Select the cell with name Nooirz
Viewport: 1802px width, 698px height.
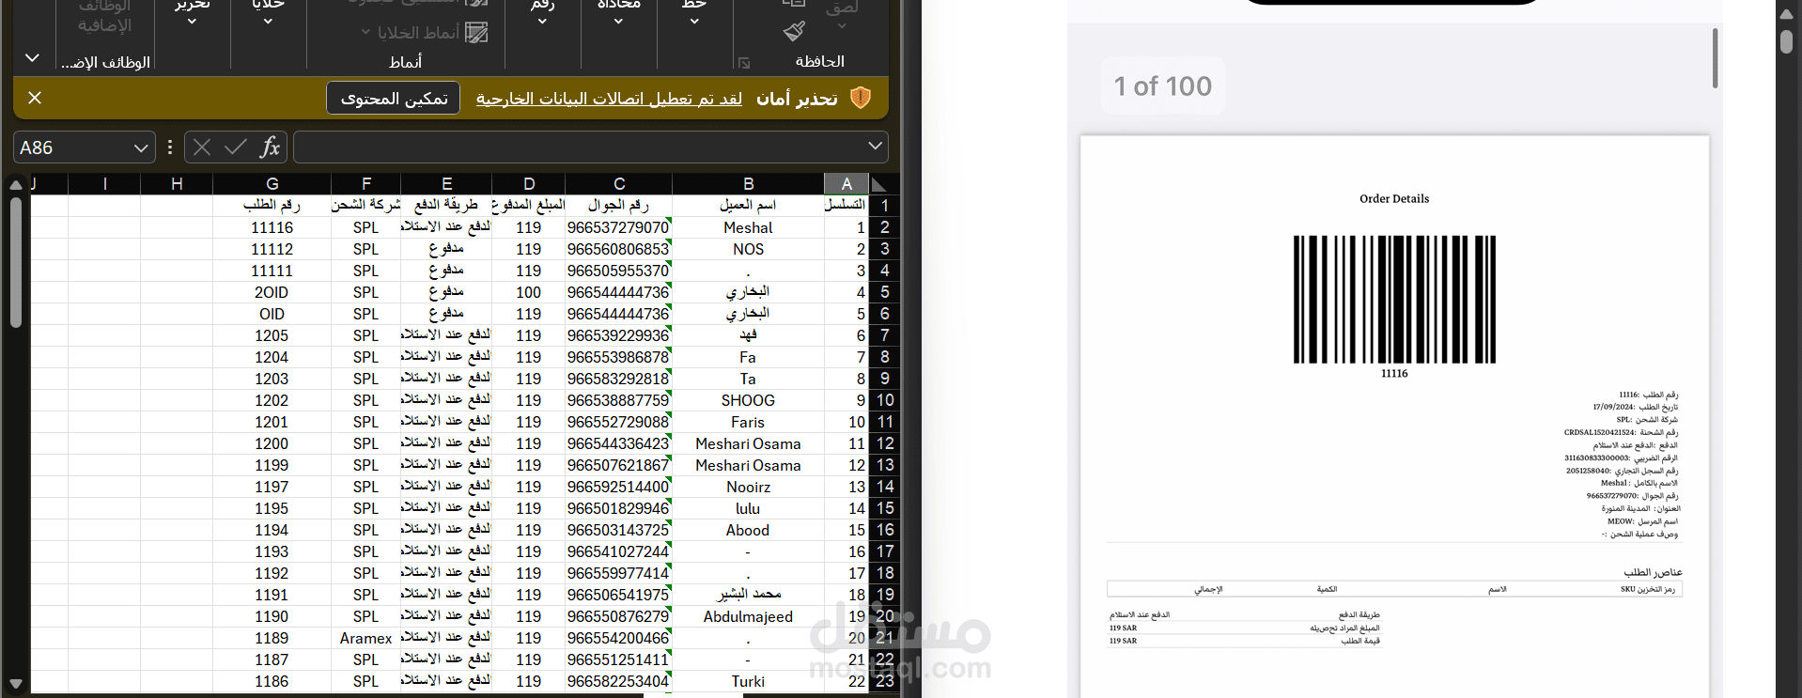point(748,487)
